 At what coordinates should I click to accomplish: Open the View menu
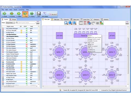(11, 10)
